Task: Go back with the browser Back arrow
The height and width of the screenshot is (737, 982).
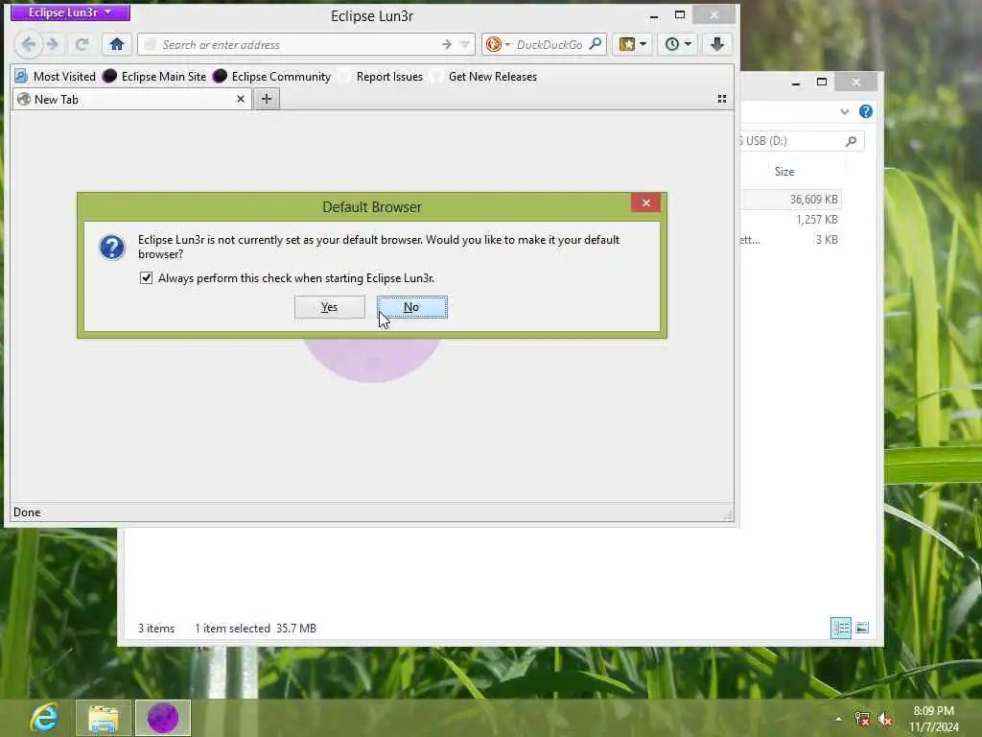Action: [x=28, y=44]
